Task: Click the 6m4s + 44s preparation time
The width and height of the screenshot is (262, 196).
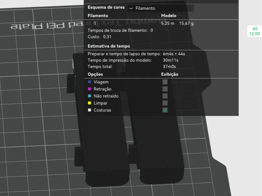Action: (174, 54)
